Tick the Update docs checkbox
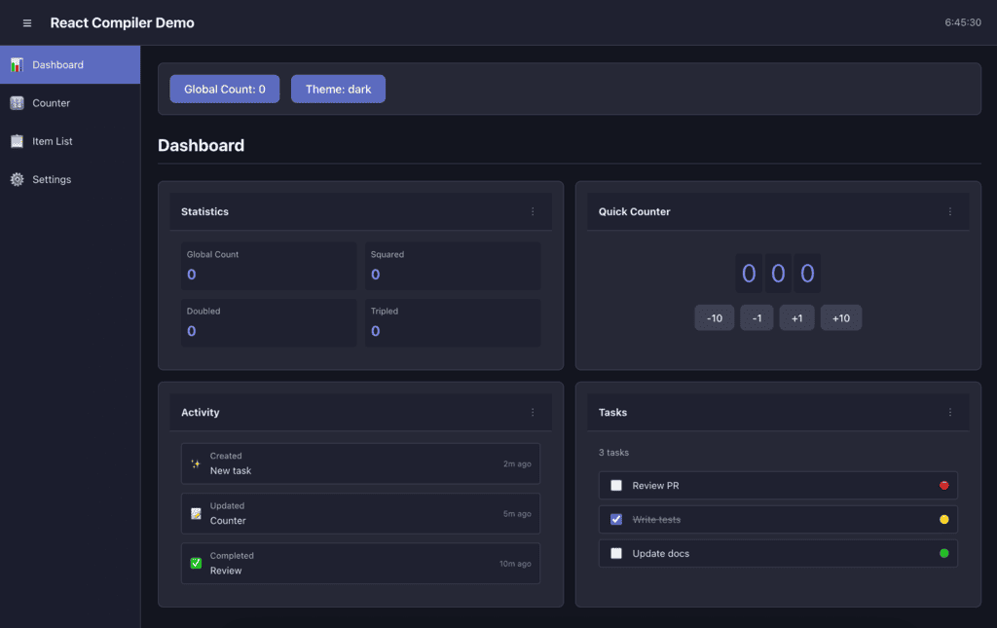Viewport: 997px width, 628px height. pos(616,554)
